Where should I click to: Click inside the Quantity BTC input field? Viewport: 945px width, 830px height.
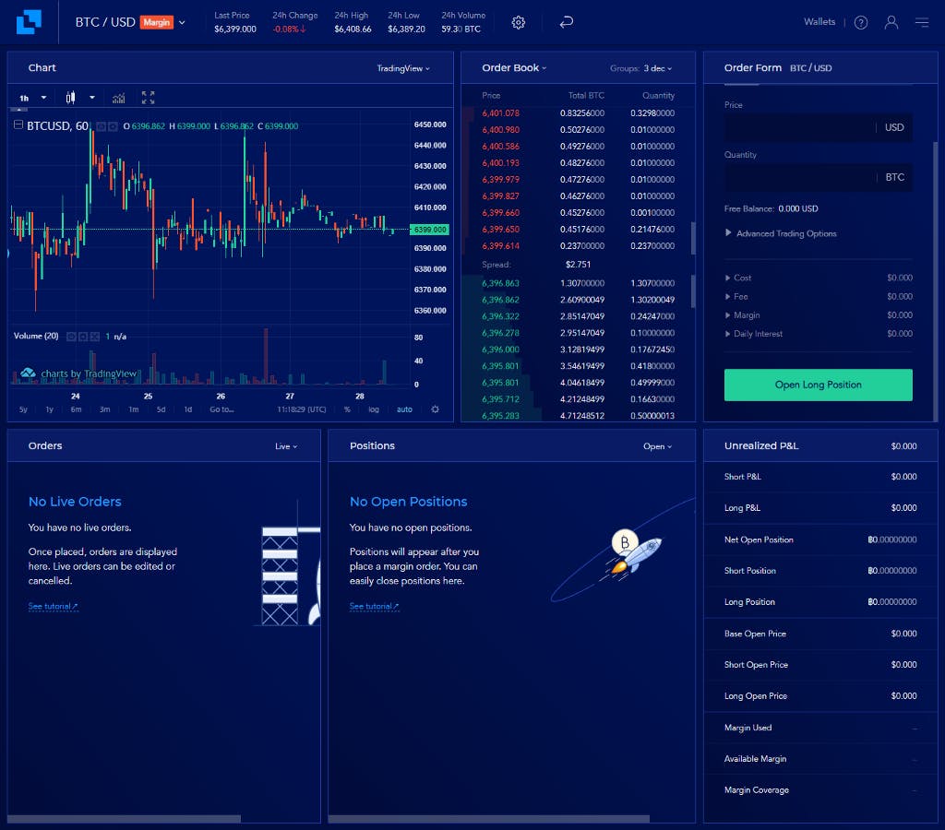[803, 177]
